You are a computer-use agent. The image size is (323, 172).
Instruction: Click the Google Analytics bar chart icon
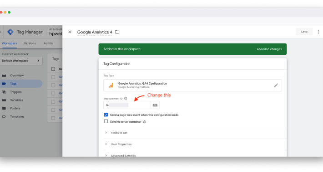[111, 85]
